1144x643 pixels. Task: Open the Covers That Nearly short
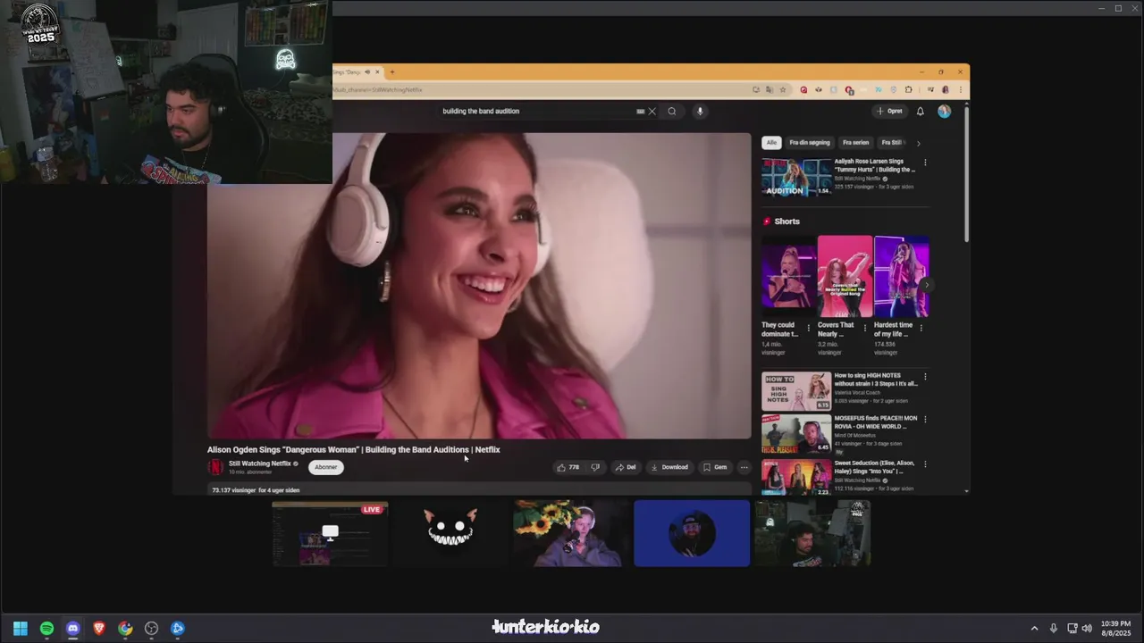(x=845, y=277)
